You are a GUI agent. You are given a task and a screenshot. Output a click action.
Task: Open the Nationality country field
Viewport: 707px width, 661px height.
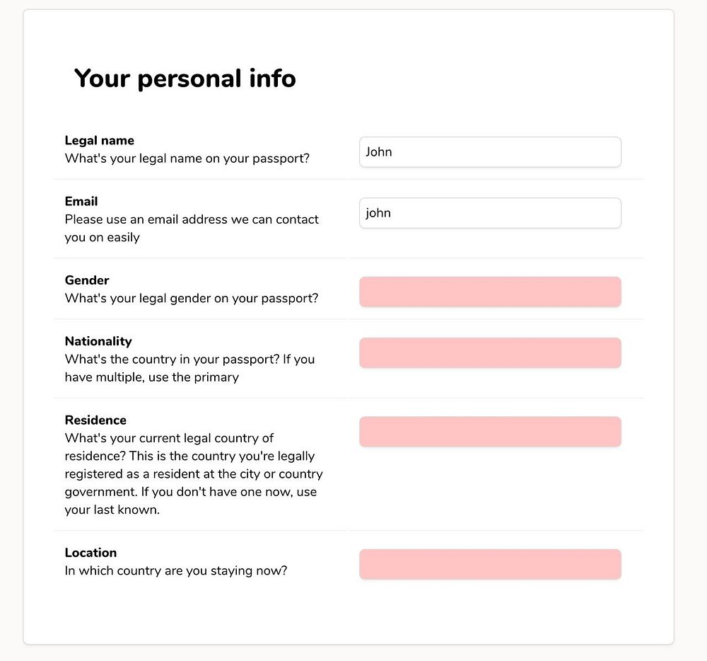pyautogui.click(x=490, y=353)
